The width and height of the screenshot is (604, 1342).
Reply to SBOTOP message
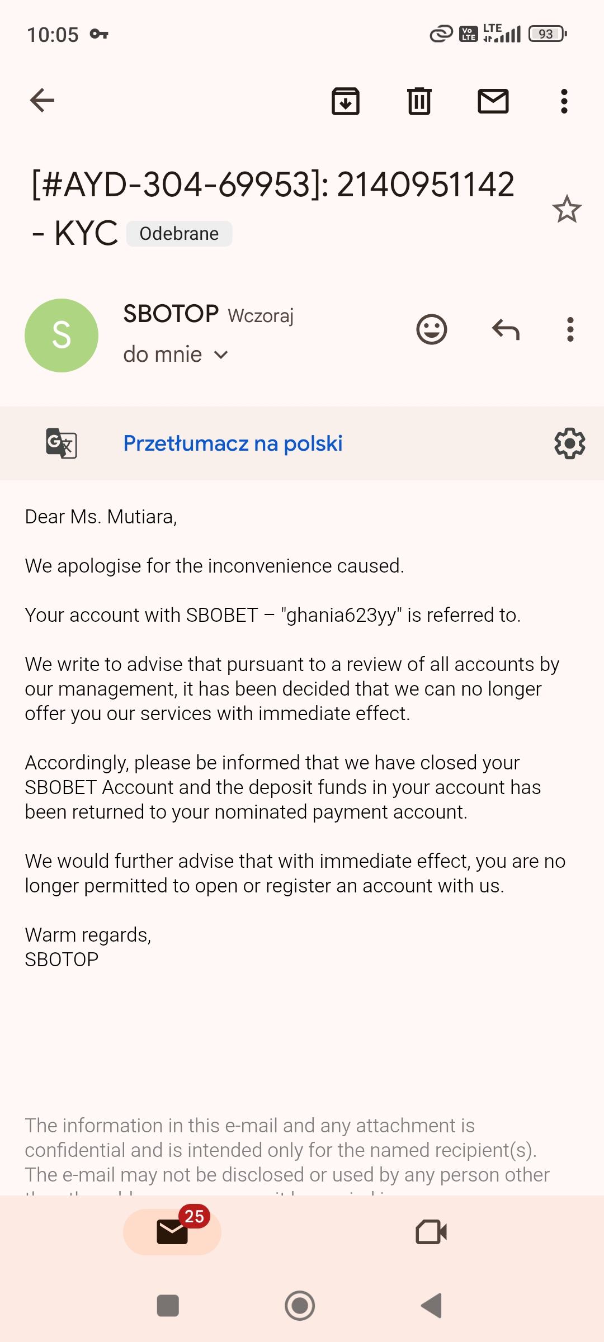point(506,329)
